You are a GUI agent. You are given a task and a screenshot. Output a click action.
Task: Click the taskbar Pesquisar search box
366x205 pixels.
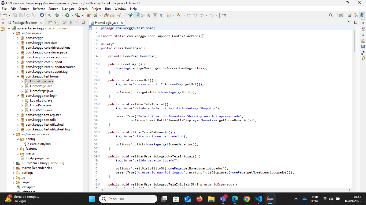pyautogui.click(x=128, y=199)
